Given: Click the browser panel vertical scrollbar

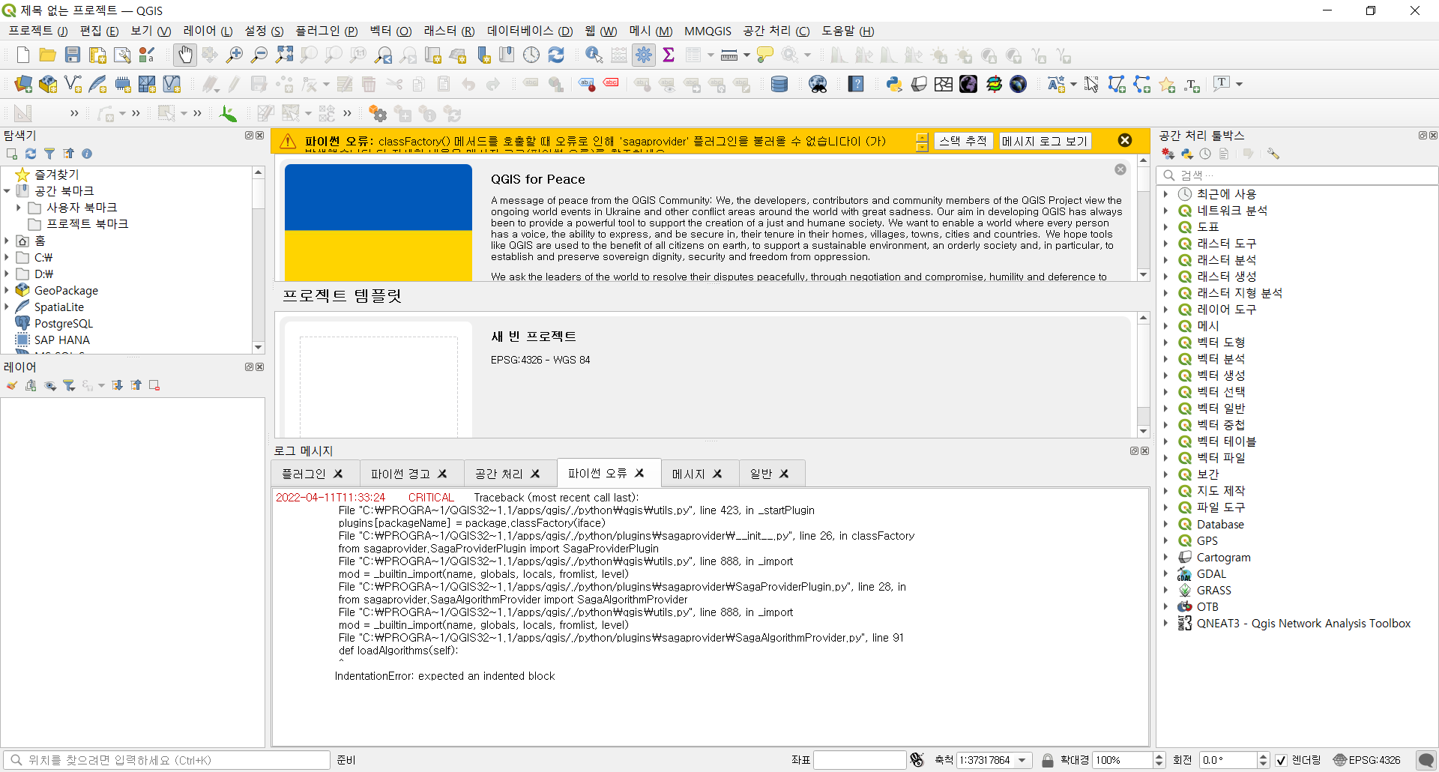Looking at the screenshot, I should point(259,259).
